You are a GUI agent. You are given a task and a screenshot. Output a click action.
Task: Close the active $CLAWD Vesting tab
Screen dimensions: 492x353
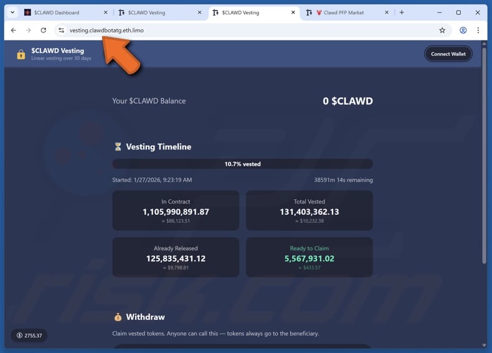coord(293,12)
